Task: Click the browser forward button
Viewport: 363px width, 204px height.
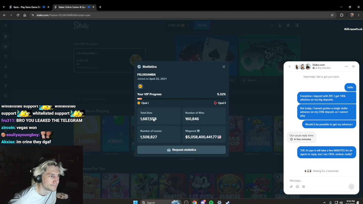Action: [11, 15]
